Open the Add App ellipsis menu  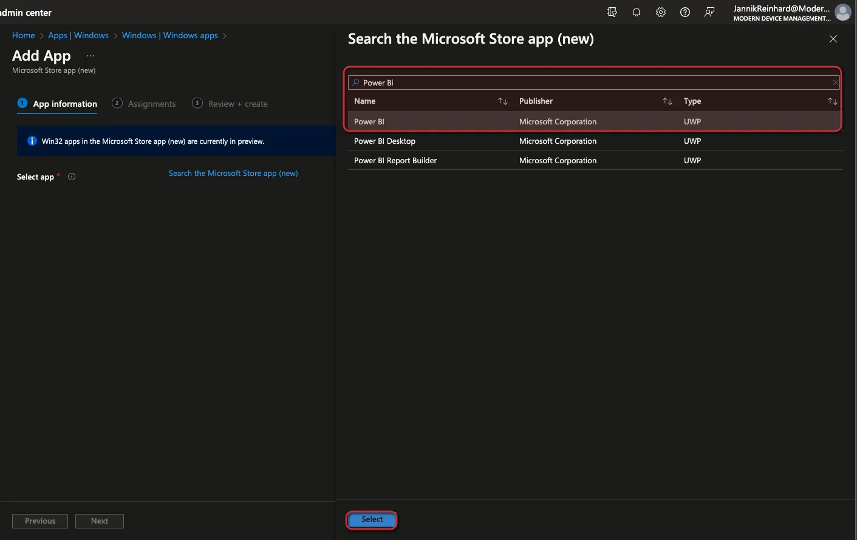coord(90,56)
